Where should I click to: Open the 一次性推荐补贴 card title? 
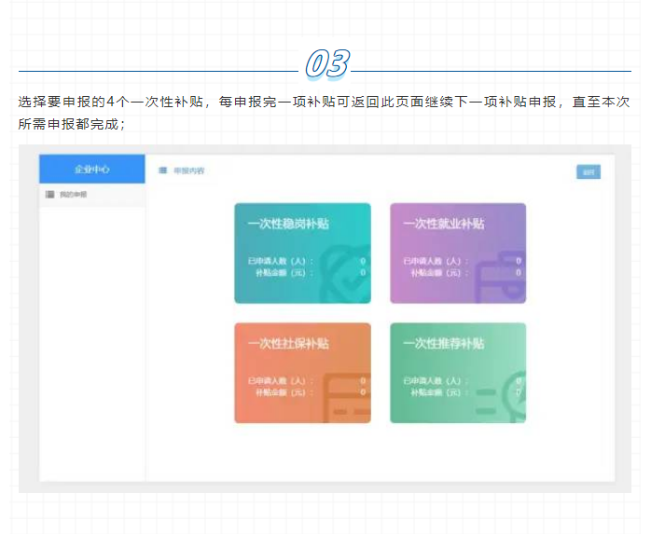443,343
